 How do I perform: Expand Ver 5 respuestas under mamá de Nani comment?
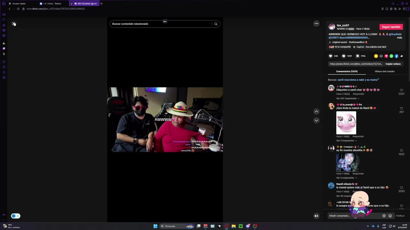[346, 141]
